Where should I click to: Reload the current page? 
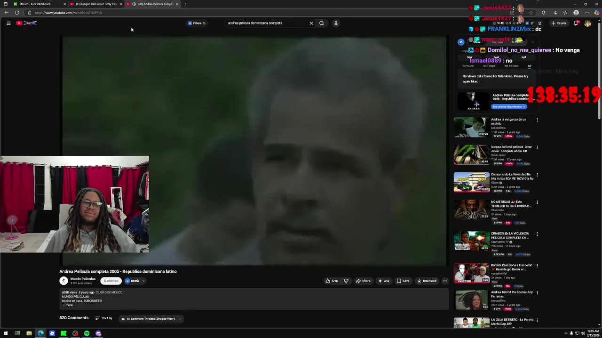[x=17, y=13]
